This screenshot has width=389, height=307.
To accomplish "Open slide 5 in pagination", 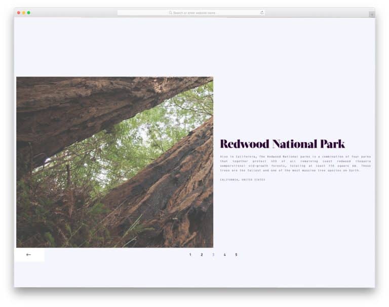I will coord(236,255).
